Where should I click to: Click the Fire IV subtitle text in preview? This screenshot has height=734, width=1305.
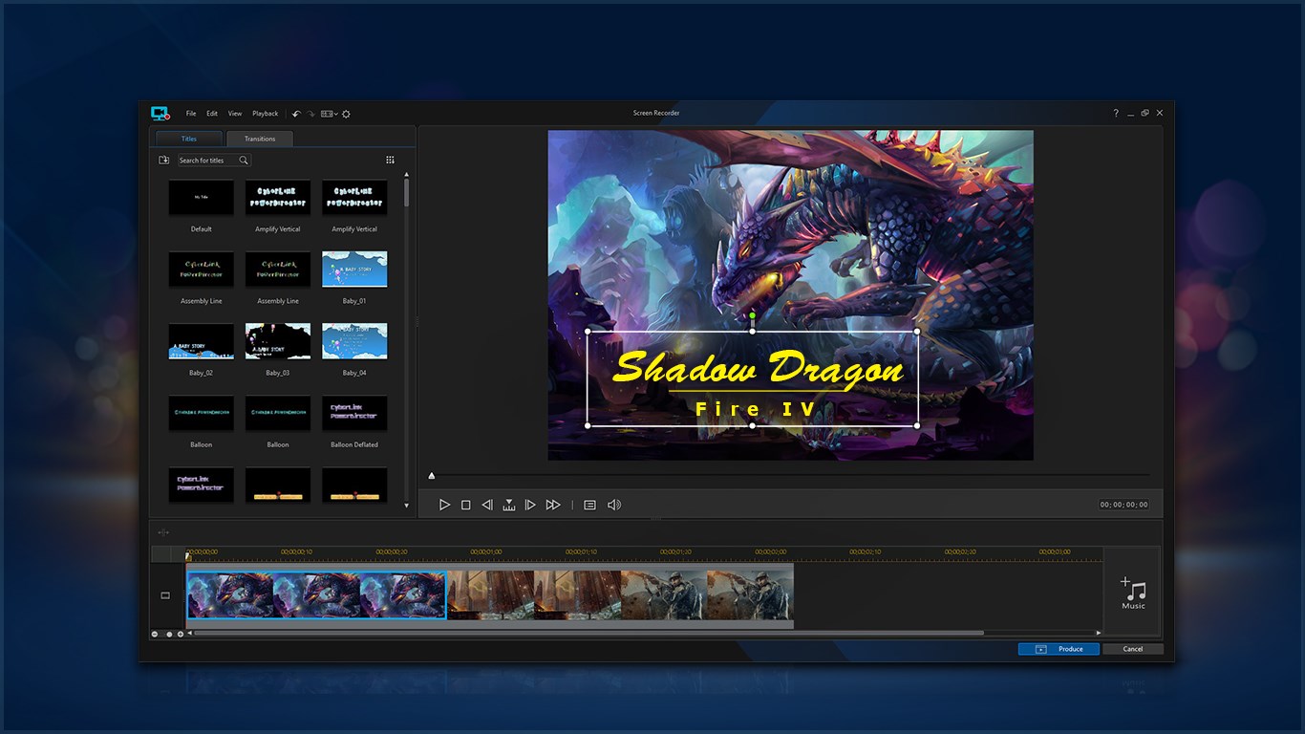click(756, 410)
